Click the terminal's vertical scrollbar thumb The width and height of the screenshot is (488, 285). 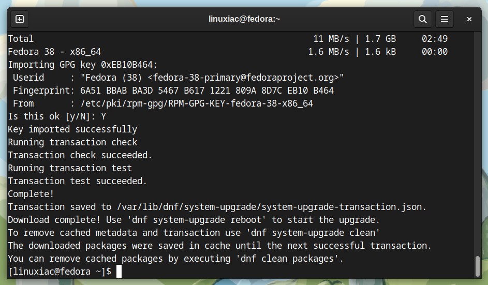point(478,266)
